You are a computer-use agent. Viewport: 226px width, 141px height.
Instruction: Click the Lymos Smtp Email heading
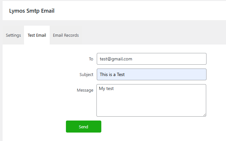coord(32,11)
